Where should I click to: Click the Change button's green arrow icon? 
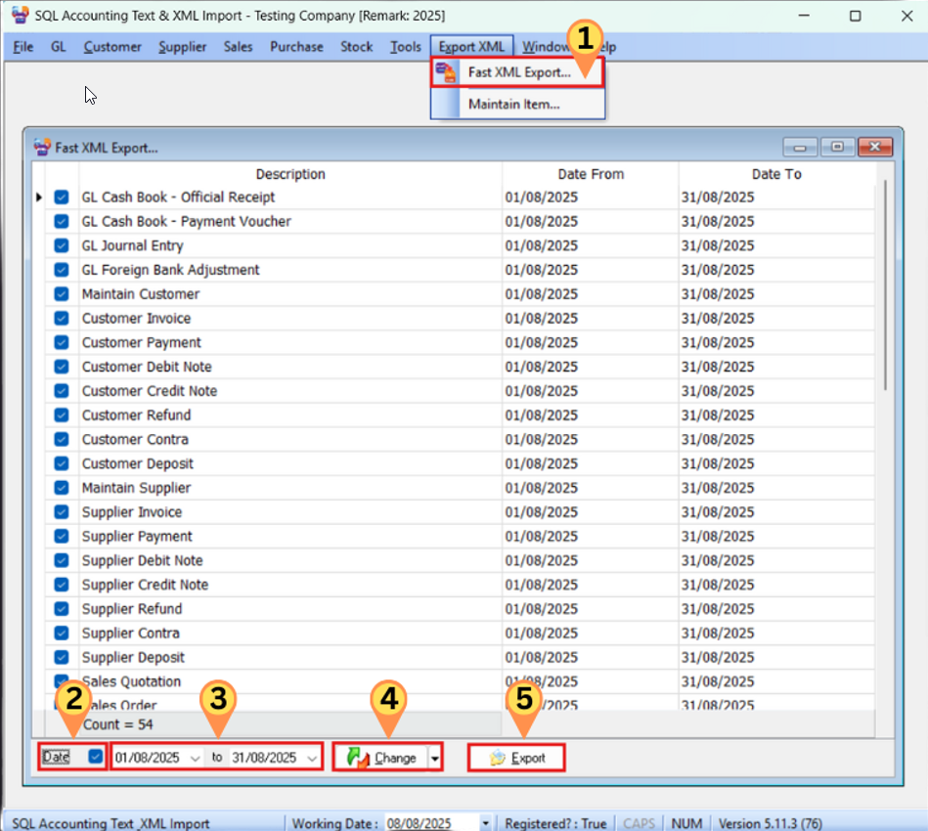point(356,758)
